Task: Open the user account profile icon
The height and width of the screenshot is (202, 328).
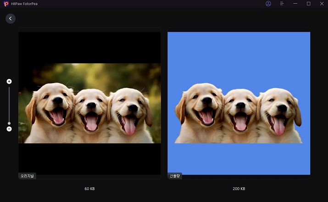Action: 268,4
